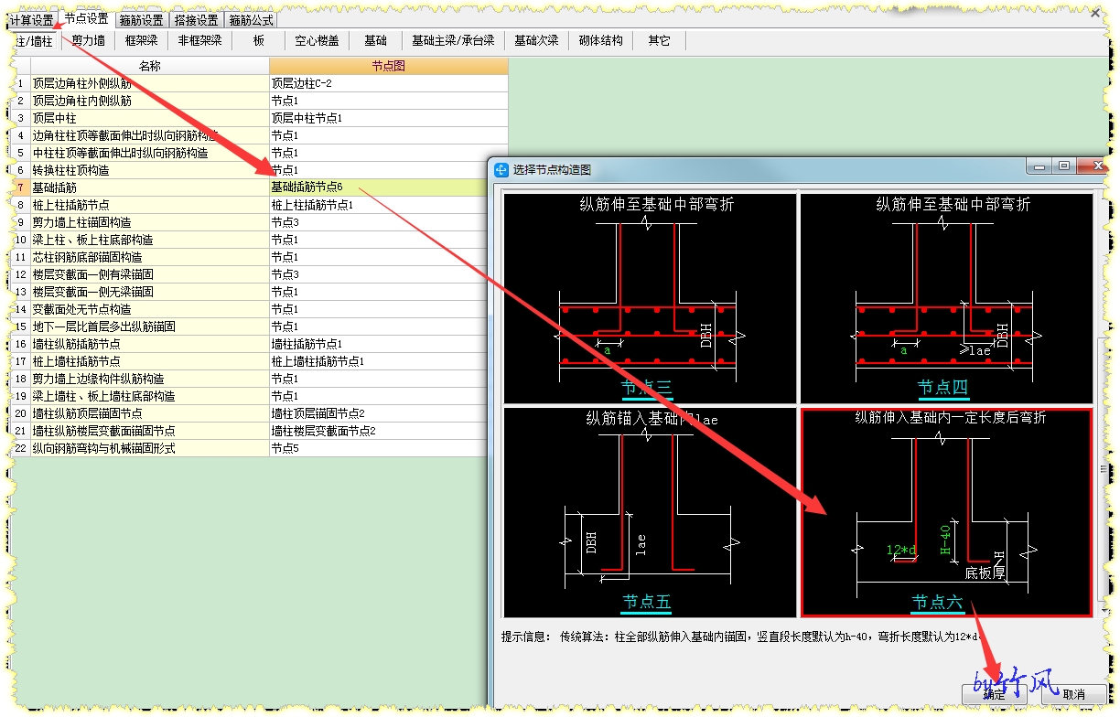Click cell 节点5 in last row
Screen dimensions: 1120x717
pos(380,448)
